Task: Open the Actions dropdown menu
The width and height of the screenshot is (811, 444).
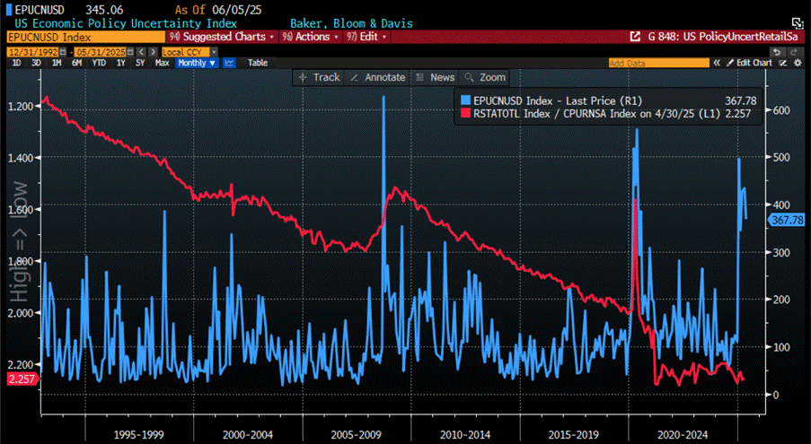Action: (311, 37)
